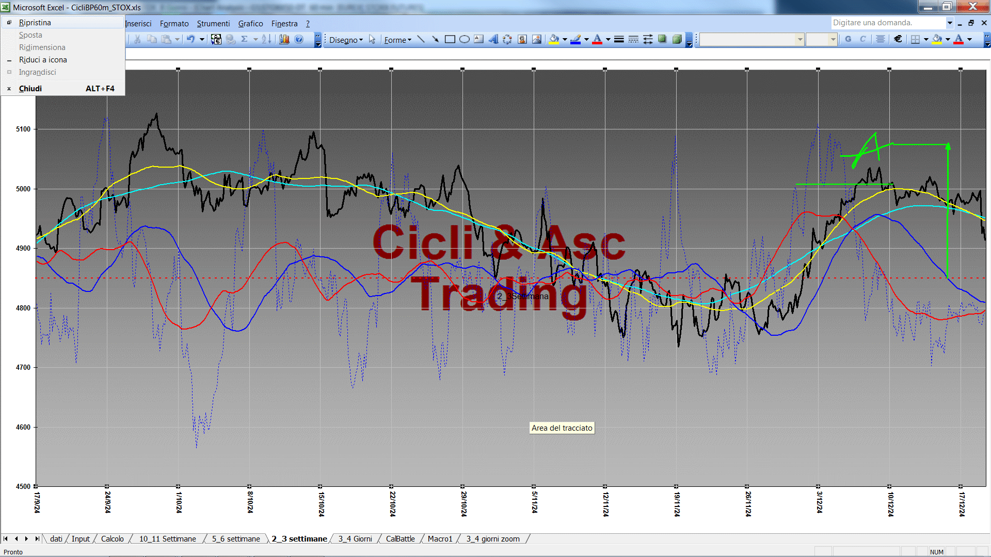Insert a diagram or organization chart

[507, 39]
